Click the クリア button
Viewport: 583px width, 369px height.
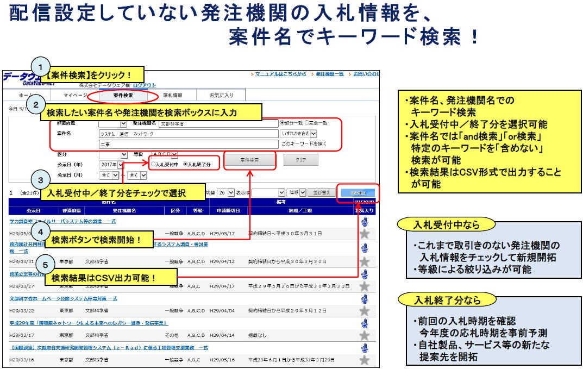click(301, 160)
